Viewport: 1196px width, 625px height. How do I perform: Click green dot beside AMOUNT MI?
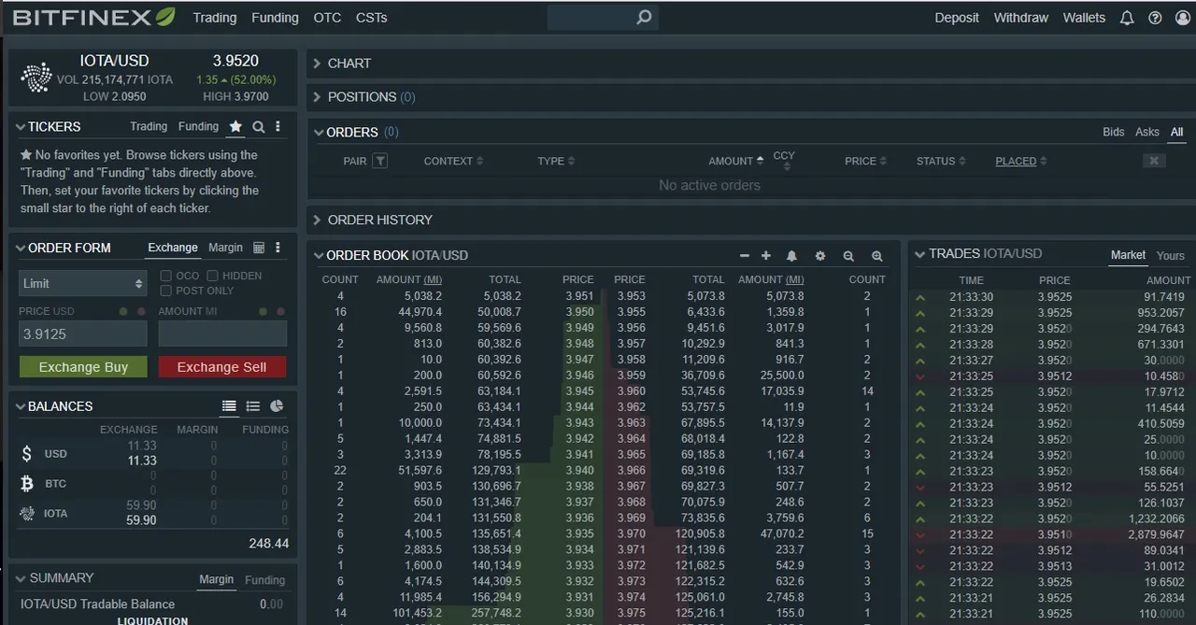pyautogui.click(x=263, y=311)
